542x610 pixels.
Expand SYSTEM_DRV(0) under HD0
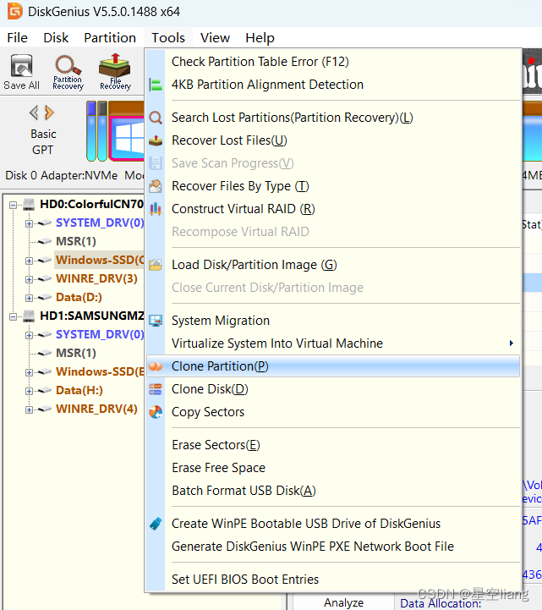point(29,223)
